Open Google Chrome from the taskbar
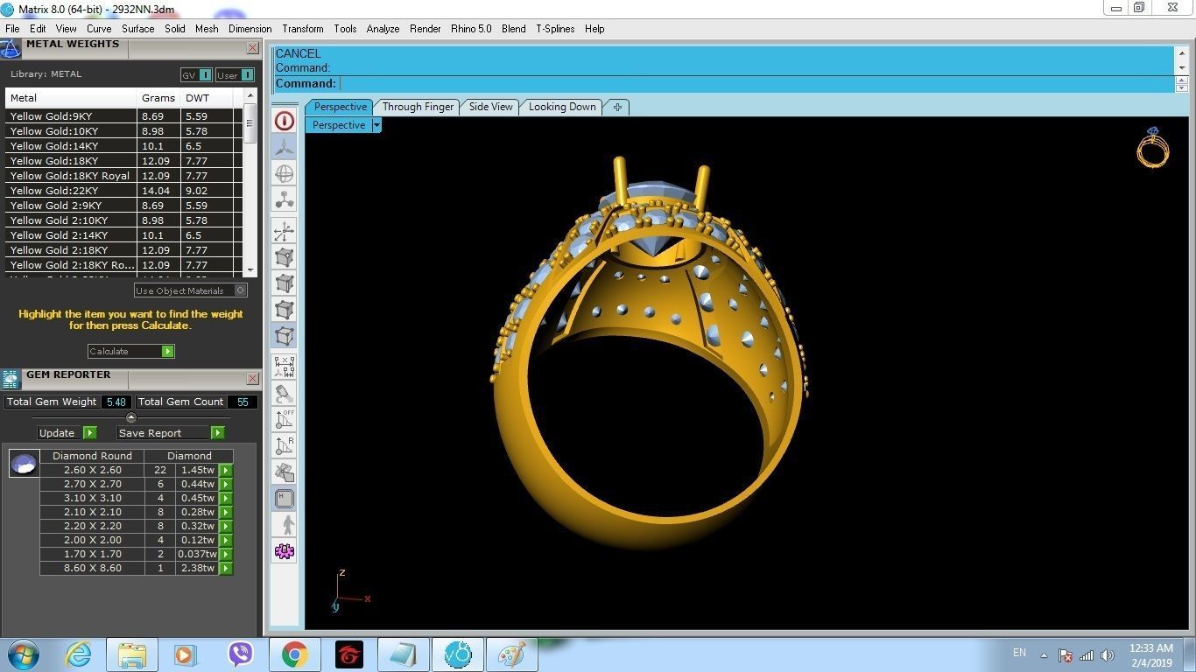Image resolution: width=1196 pixels, height=672 pixels. tap(295, 654)
